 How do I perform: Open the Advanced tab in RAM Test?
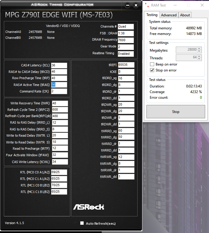[169, 15]
